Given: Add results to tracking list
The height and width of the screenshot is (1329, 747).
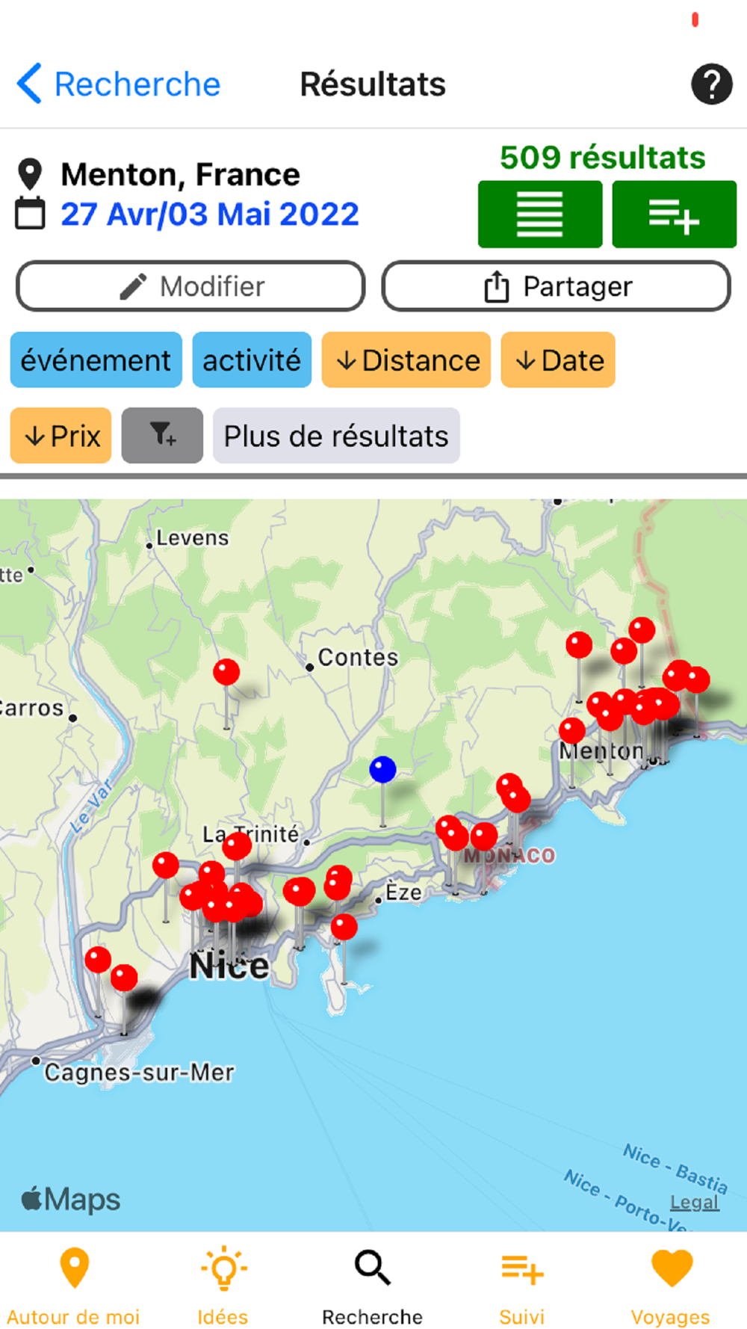Looking at the screenshot, I should coord(675,214).
